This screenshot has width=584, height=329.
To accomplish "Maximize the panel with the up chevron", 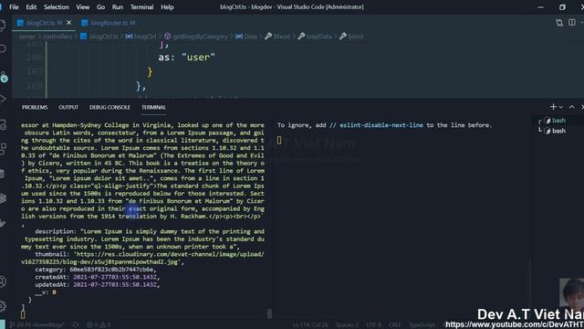I will click(x=572, y=107).
